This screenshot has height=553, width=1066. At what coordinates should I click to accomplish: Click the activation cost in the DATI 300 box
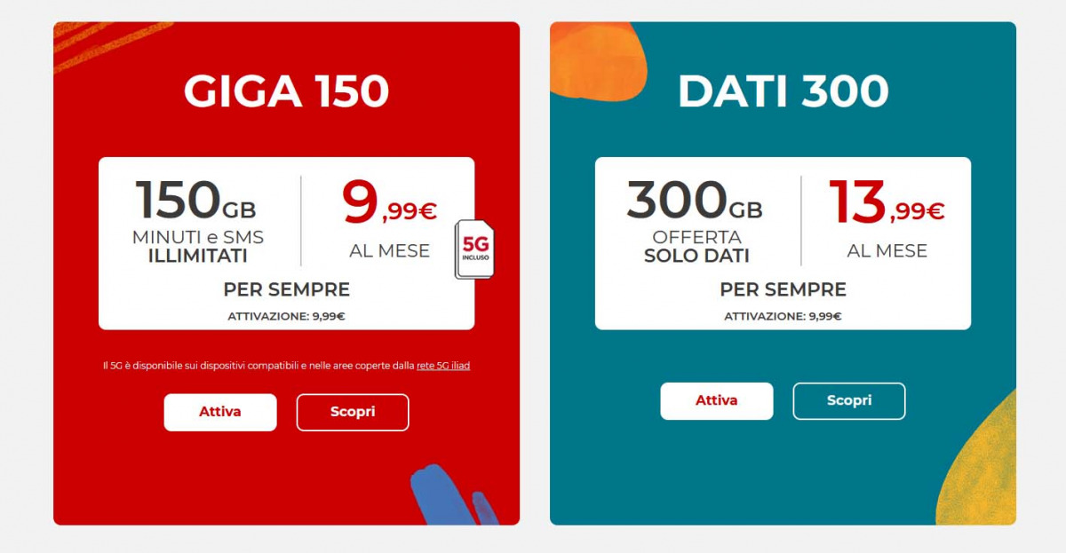point(783,316)
